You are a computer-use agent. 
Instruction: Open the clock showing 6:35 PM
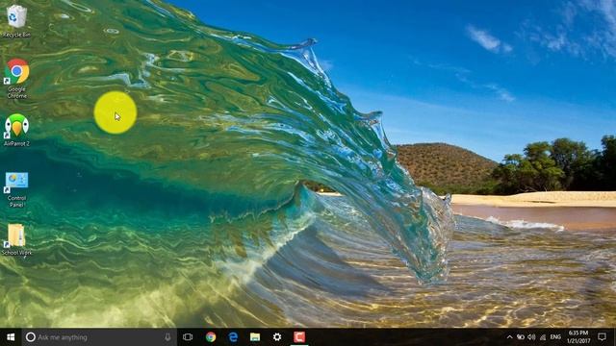[x=578, y=337]
